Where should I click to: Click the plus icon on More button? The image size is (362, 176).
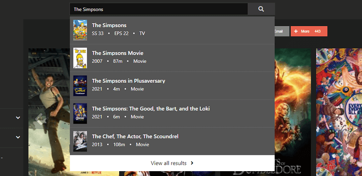[296, 31]
